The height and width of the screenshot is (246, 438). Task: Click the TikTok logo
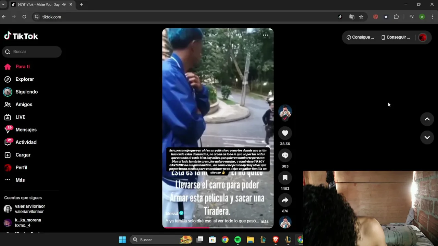point(21,36)
